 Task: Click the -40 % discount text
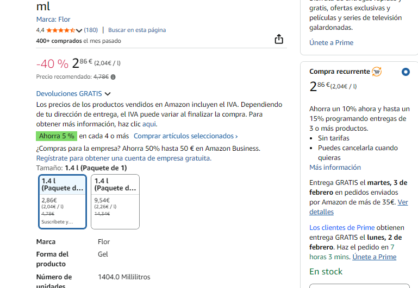[52, 64]
